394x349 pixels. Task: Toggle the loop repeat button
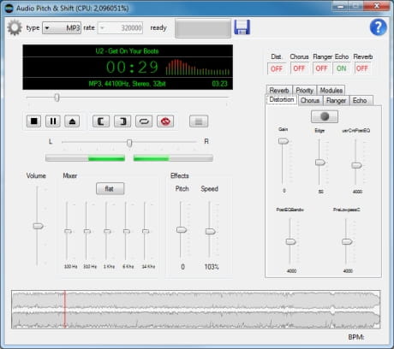coord(144,121)
